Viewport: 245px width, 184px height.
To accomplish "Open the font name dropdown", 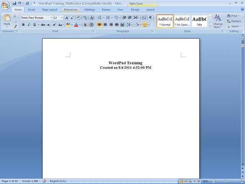I will pos(51,18).
